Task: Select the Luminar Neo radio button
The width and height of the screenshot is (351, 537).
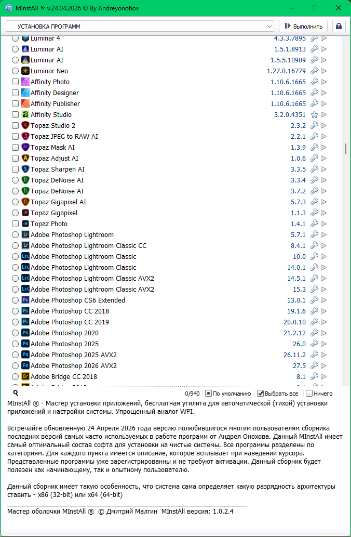Action: [x=15, y=71]
